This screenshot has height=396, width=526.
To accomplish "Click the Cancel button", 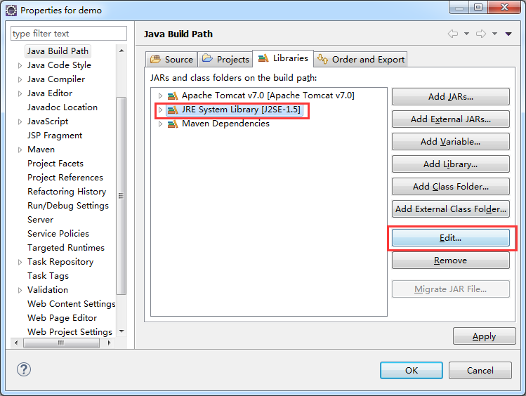I will click(x=480, y=370).
